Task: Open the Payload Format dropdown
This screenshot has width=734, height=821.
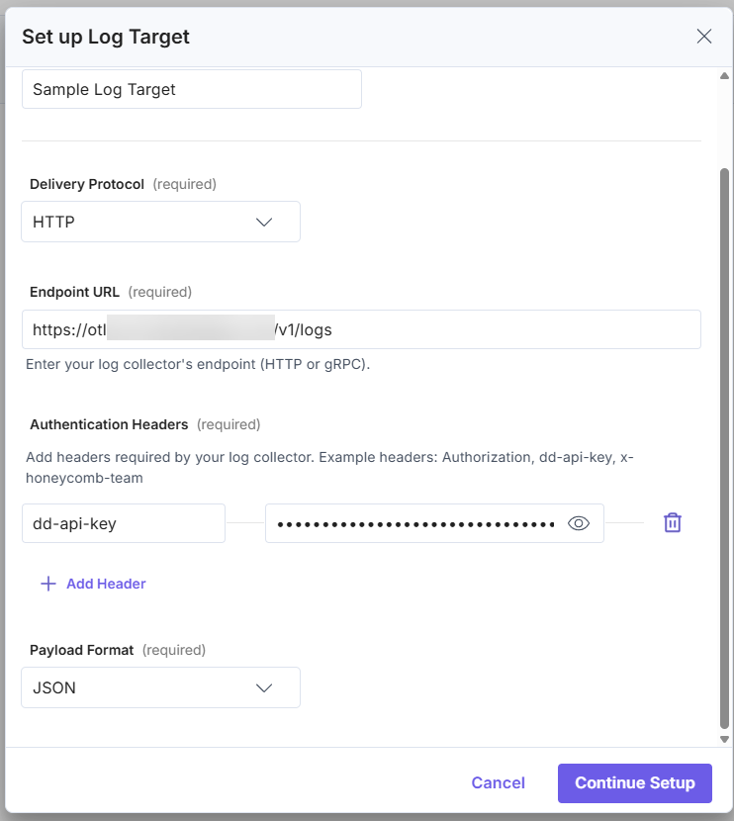Action: tap(160, 686)
